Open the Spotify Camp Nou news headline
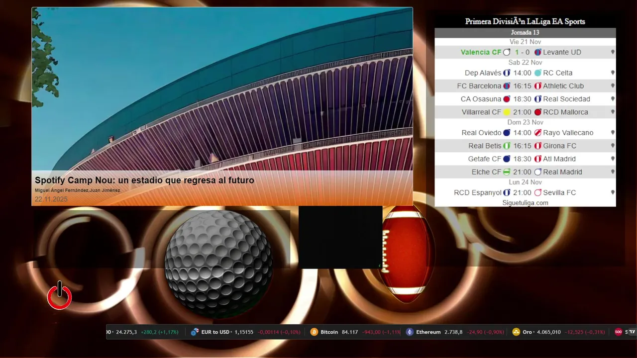This screenshot has height=358, width=637. (144, 180)
